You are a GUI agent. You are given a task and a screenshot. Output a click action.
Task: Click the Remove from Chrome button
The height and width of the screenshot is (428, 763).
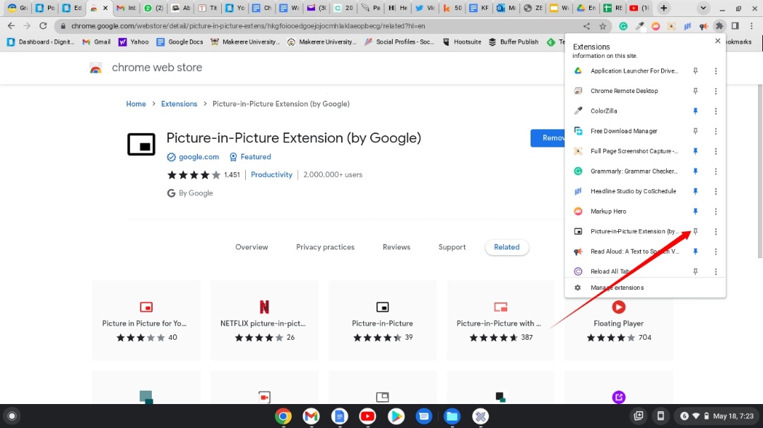click(548, 138)
